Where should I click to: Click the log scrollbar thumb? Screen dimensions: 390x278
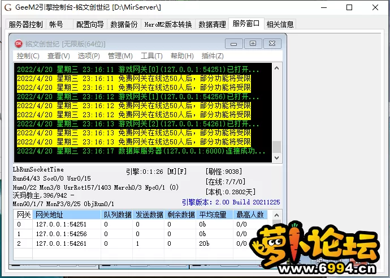(277, 147)
